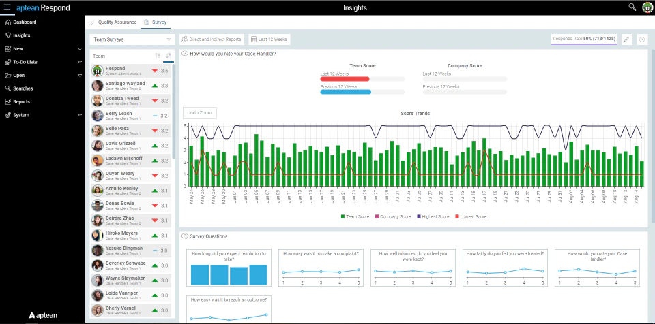Screen dimensions: 655x324
Task: Click the Undo Zoom button
Action: (200, 112)
